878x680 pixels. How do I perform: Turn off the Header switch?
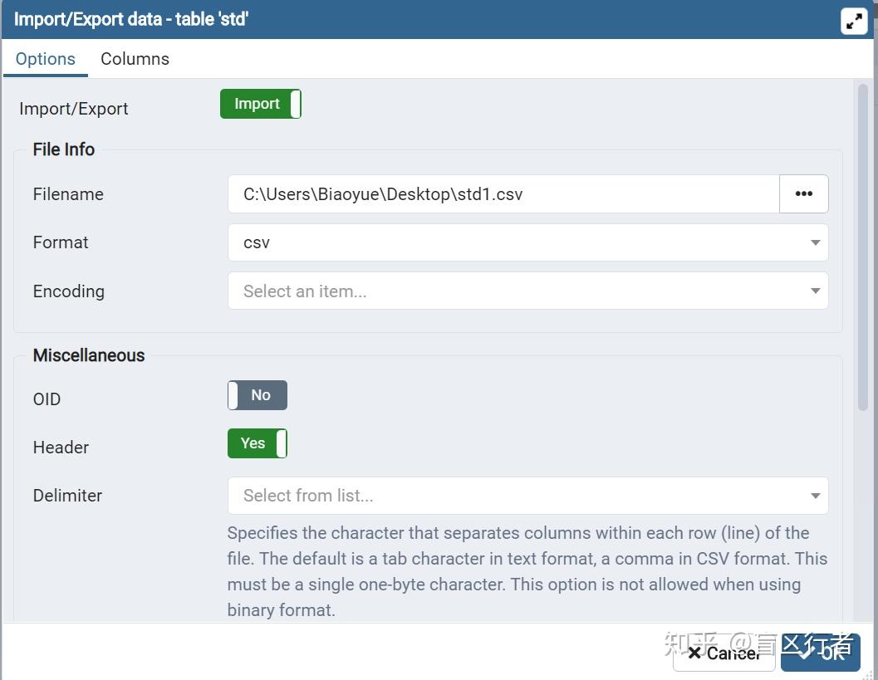[258, 443]
